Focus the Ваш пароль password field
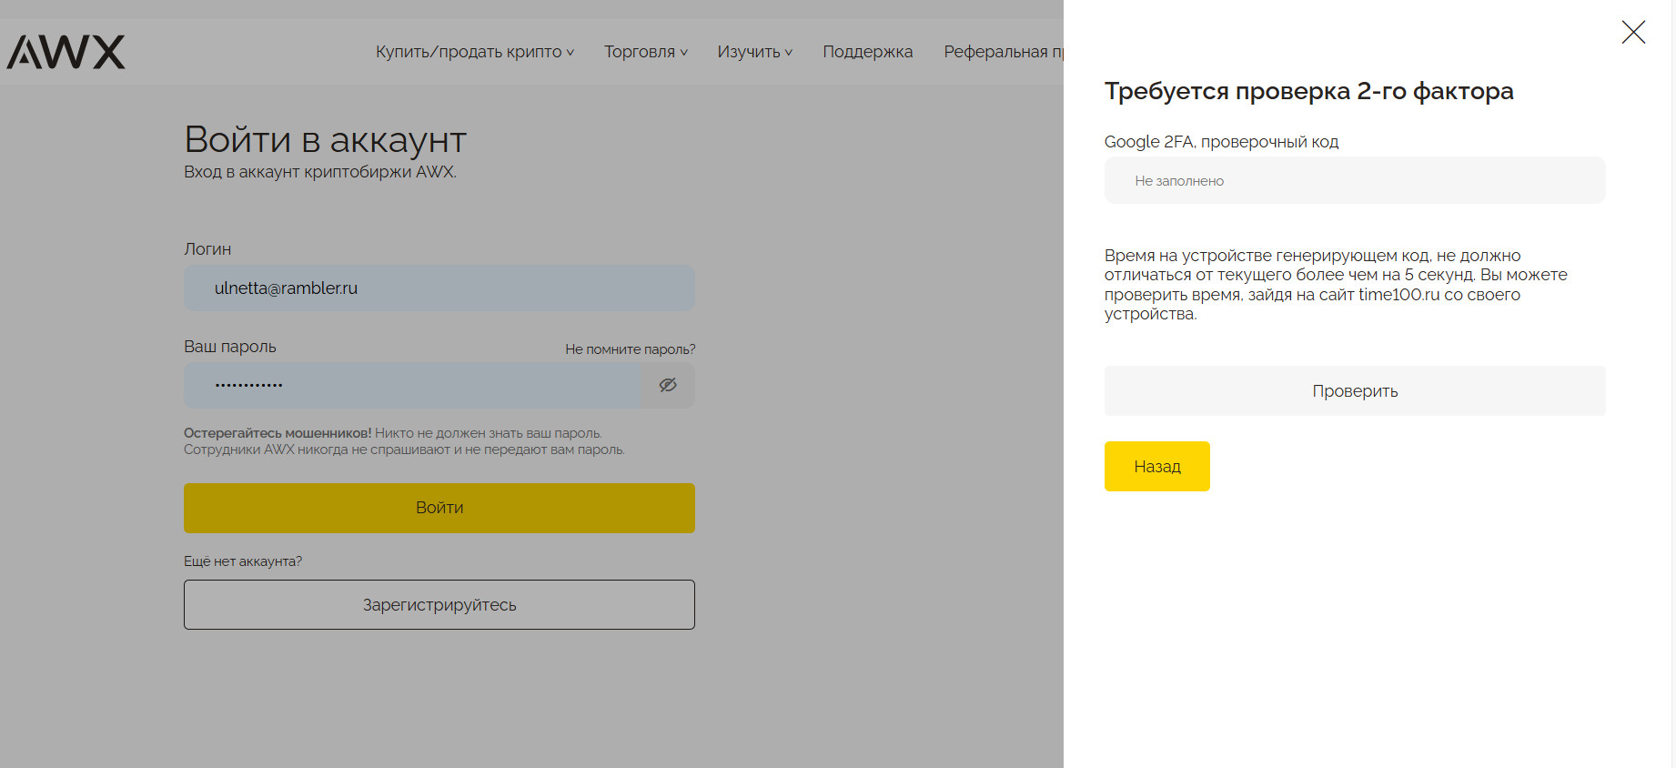1676x768 pixels. click(x=411, y=386)
